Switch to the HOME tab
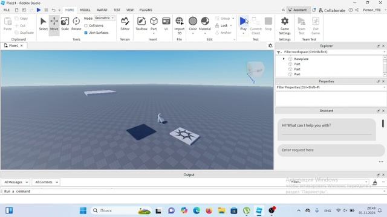This screenshot has height=217, width=387. point(70,10)
